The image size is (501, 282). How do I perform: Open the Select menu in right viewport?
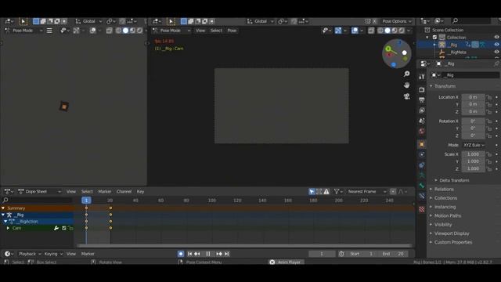click(x=216, y=31)
